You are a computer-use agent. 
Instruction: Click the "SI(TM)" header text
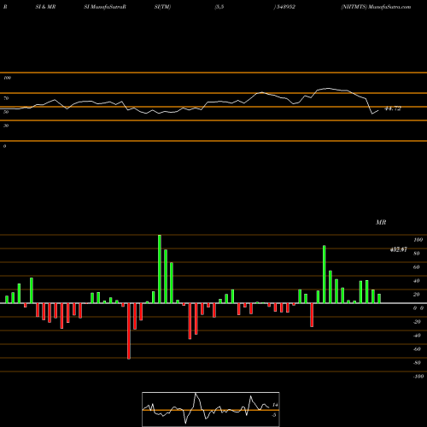tap(162, 7)
